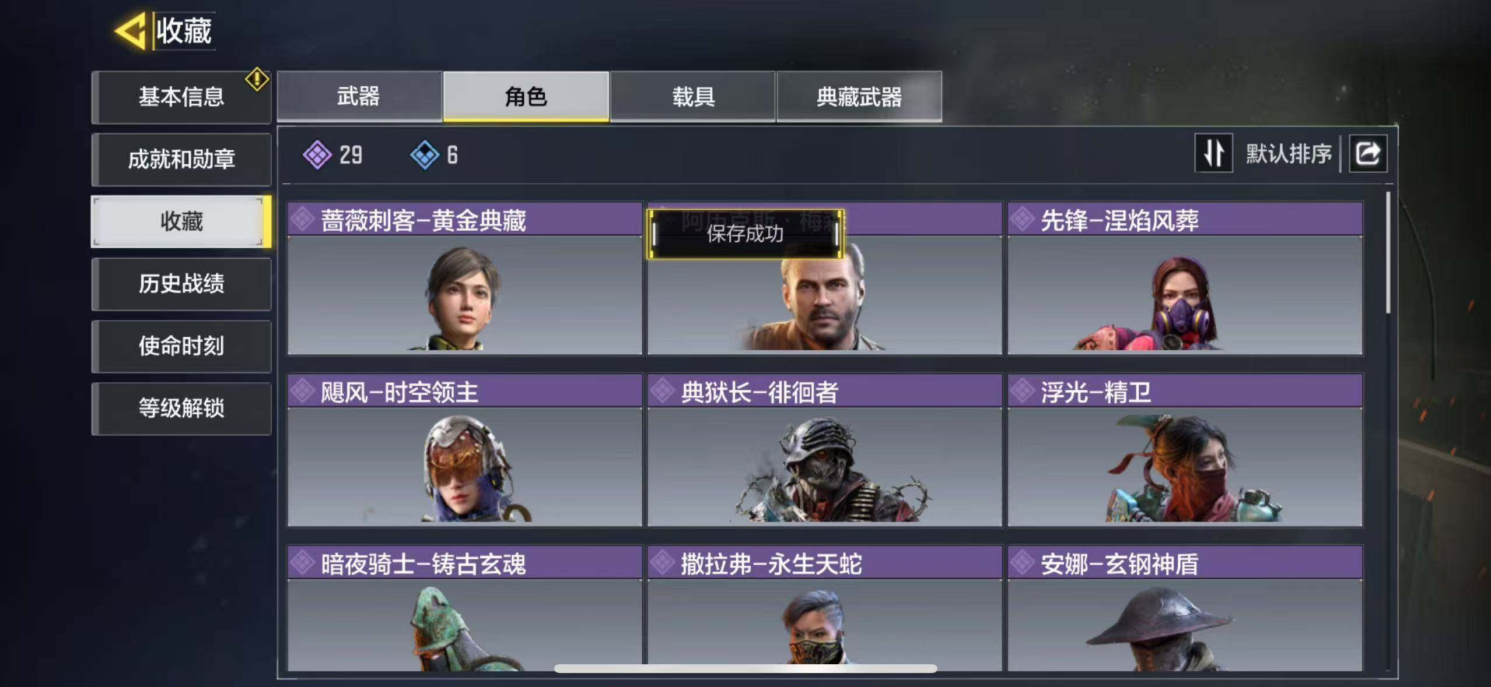Open 基本信息 in sidebar
The width and height of the screenshot is (1491, 687).
pos(181,97)
